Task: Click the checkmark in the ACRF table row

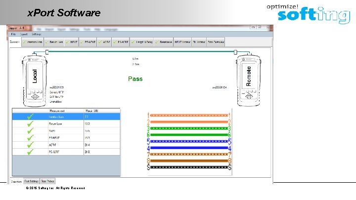Action: (x=30, y=145)
